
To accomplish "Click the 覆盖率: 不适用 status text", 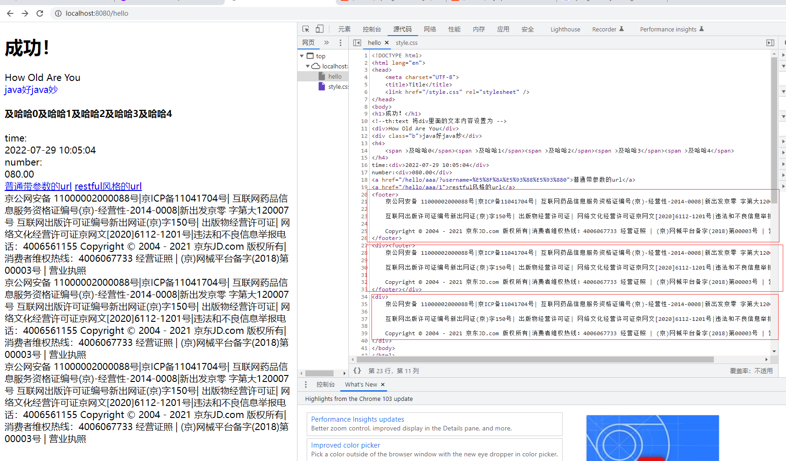I will 751,371.
